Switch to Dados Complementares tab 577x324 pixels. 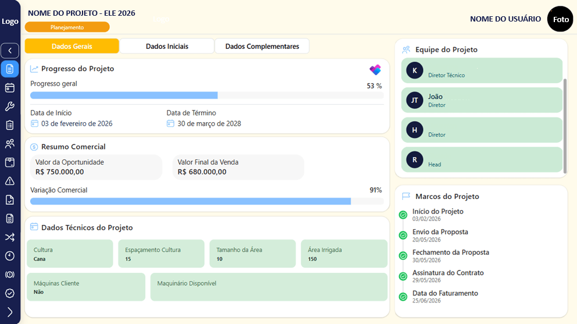pos(262,47)
